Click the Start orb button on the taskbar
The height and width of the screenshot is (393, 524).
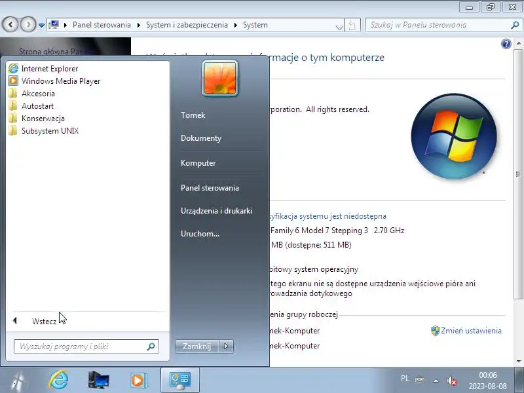coord(18,381)
